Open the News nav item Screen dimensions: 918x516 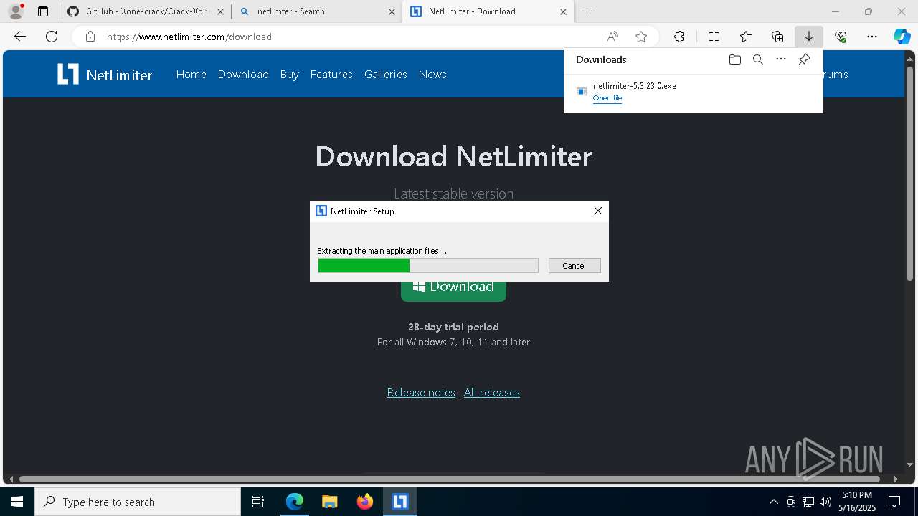click(432, 74)
